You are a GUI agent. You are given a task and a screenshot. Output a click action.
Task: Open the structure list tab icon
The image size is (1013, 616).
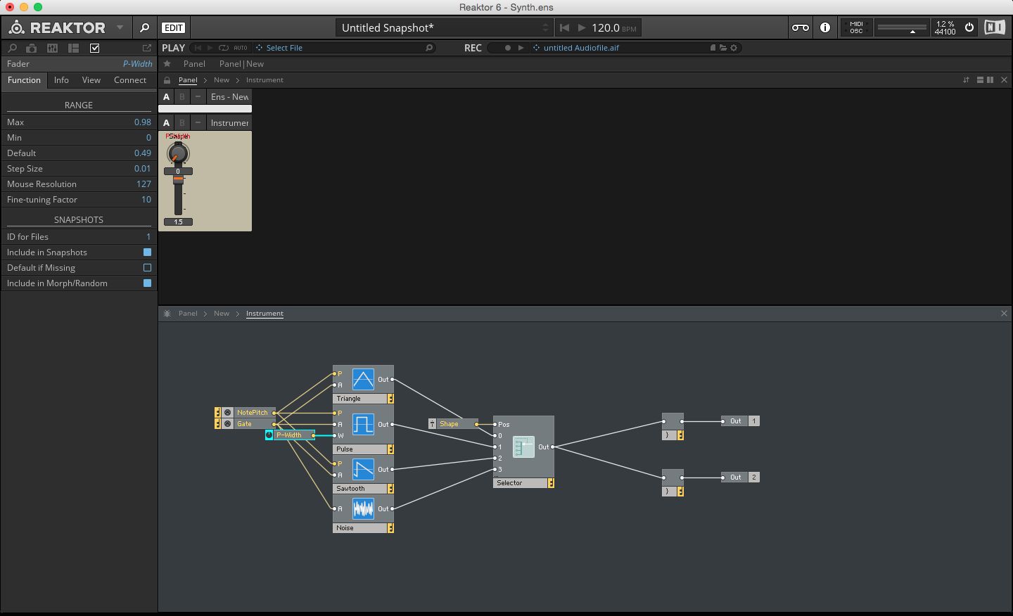(73, 48)
